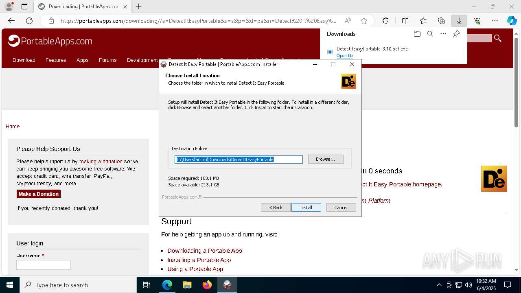Toggle Edge split screen view
The height and width of the screenshot is (293, 521).
pyautogui.click(x=405, y=21)
